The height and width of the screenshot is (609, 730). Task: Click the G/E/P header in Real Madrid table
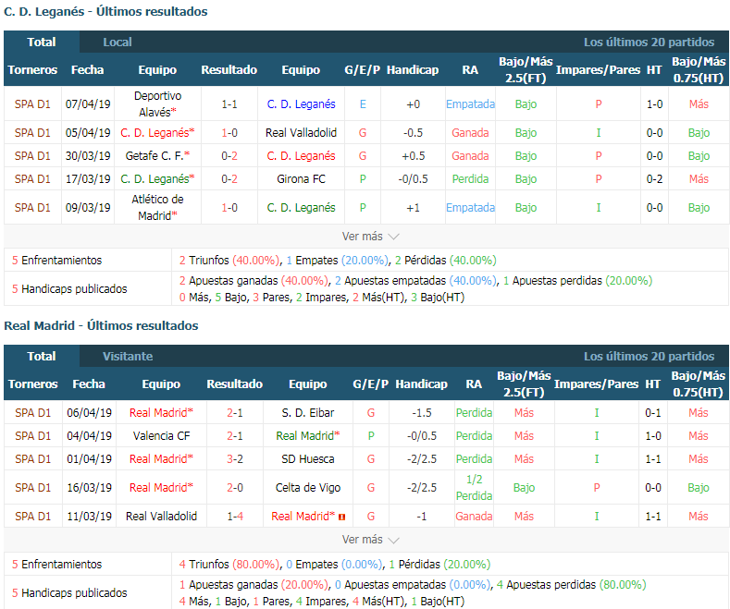tap(371, 384)
